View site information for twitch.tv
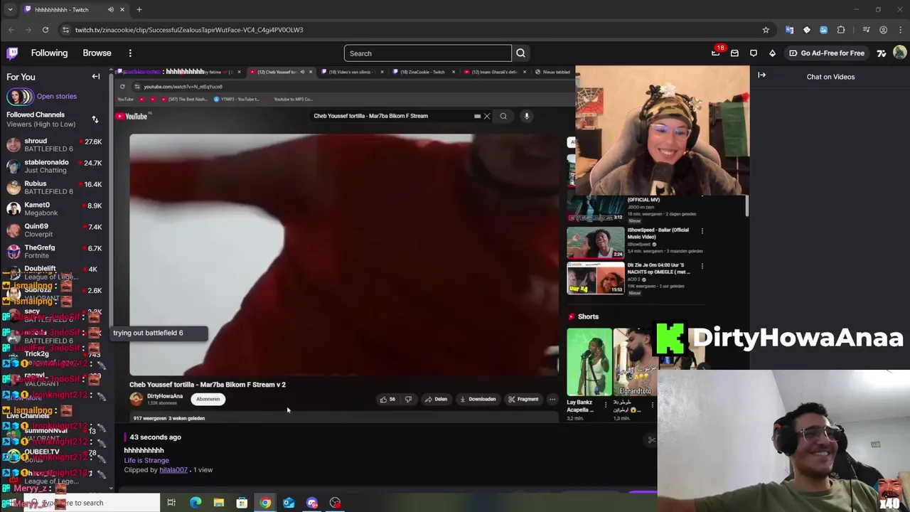 click(x=65, y=30)
